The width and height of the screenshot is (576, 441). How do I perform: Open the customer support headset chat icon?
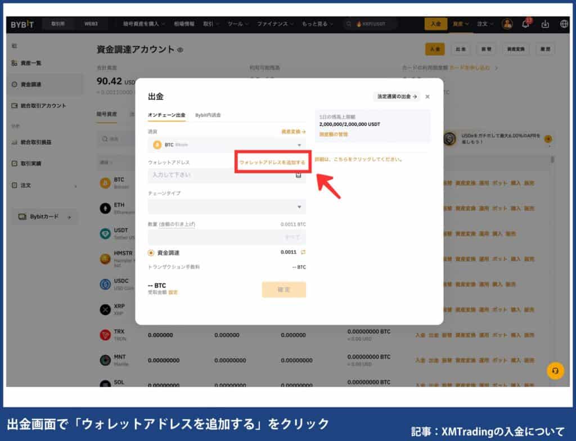[x=555, y=371]
